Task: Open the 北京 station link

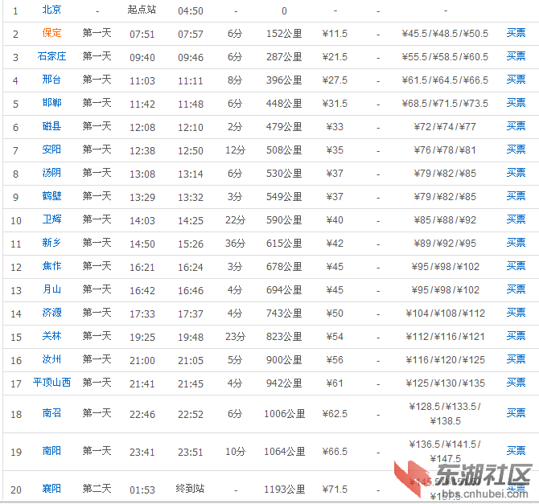Action: click(x=51, y=10)
